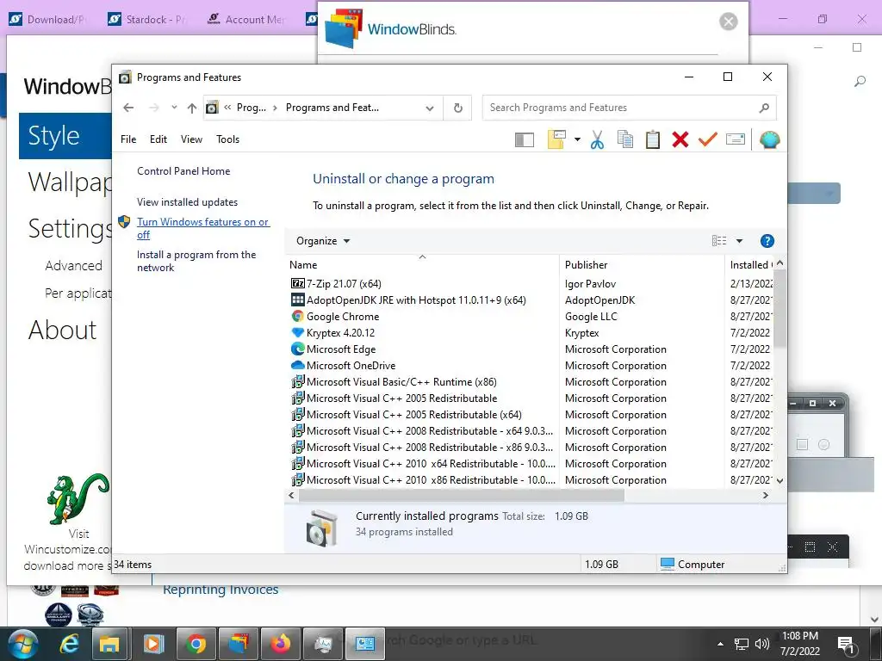
Task: Click the red X Delete icon
Action: [680, 139]
